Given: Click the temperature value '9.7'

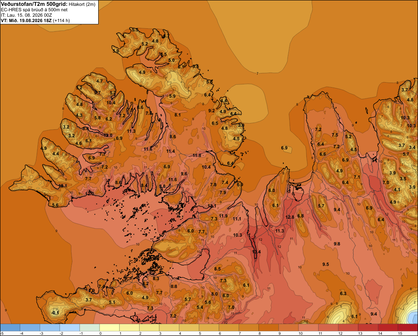Looking at the screenshot, I should point(97,93).
